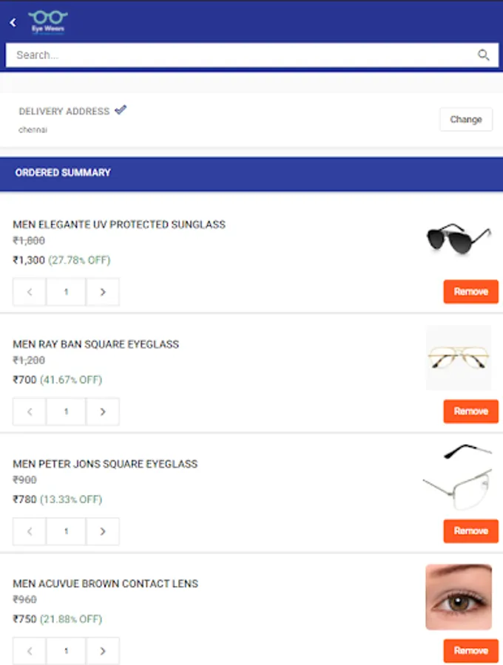Remove Men Elegante UV Protected Sunglass
The height and width of the screenshot is (665, 503).
pos(470,292)
